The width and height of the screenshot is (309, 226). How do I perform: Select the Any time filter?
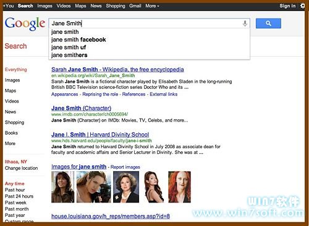point(15,183)
